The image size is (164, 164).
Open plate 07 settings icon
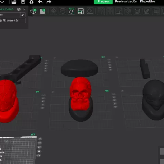[x=39, y=155]
